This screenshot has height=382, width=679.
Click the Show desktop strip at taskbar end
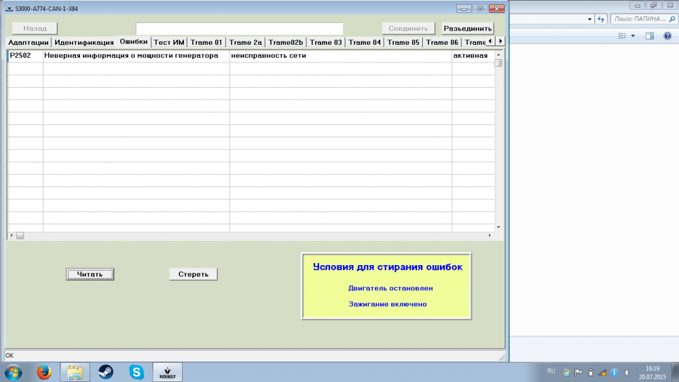676,372
